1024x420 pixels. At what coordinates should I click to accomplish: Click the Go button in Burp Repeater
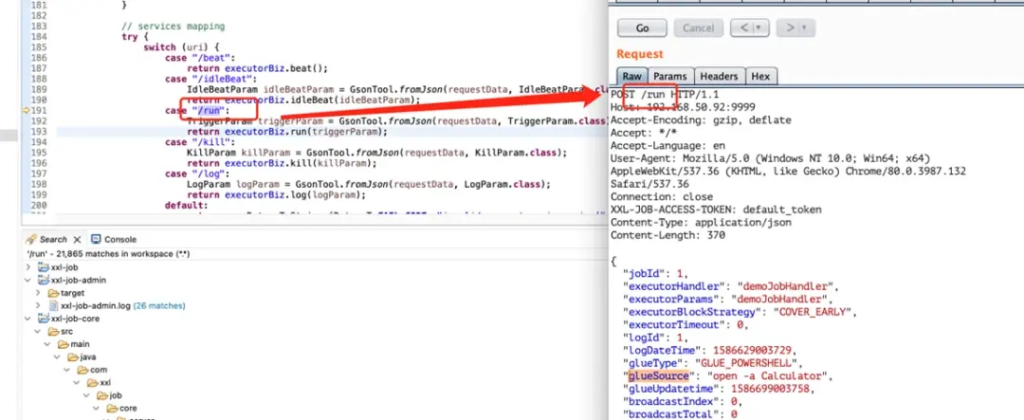[642, 28]
